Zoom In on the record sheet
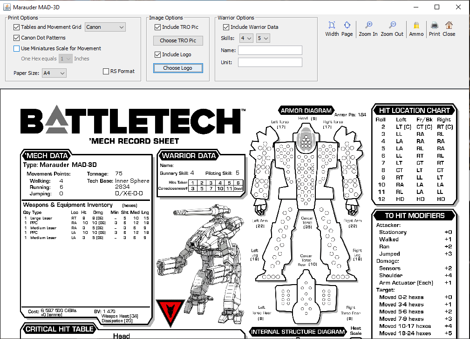Image resolution: width=470 pixels, height=339 pixels. [368, 26]
